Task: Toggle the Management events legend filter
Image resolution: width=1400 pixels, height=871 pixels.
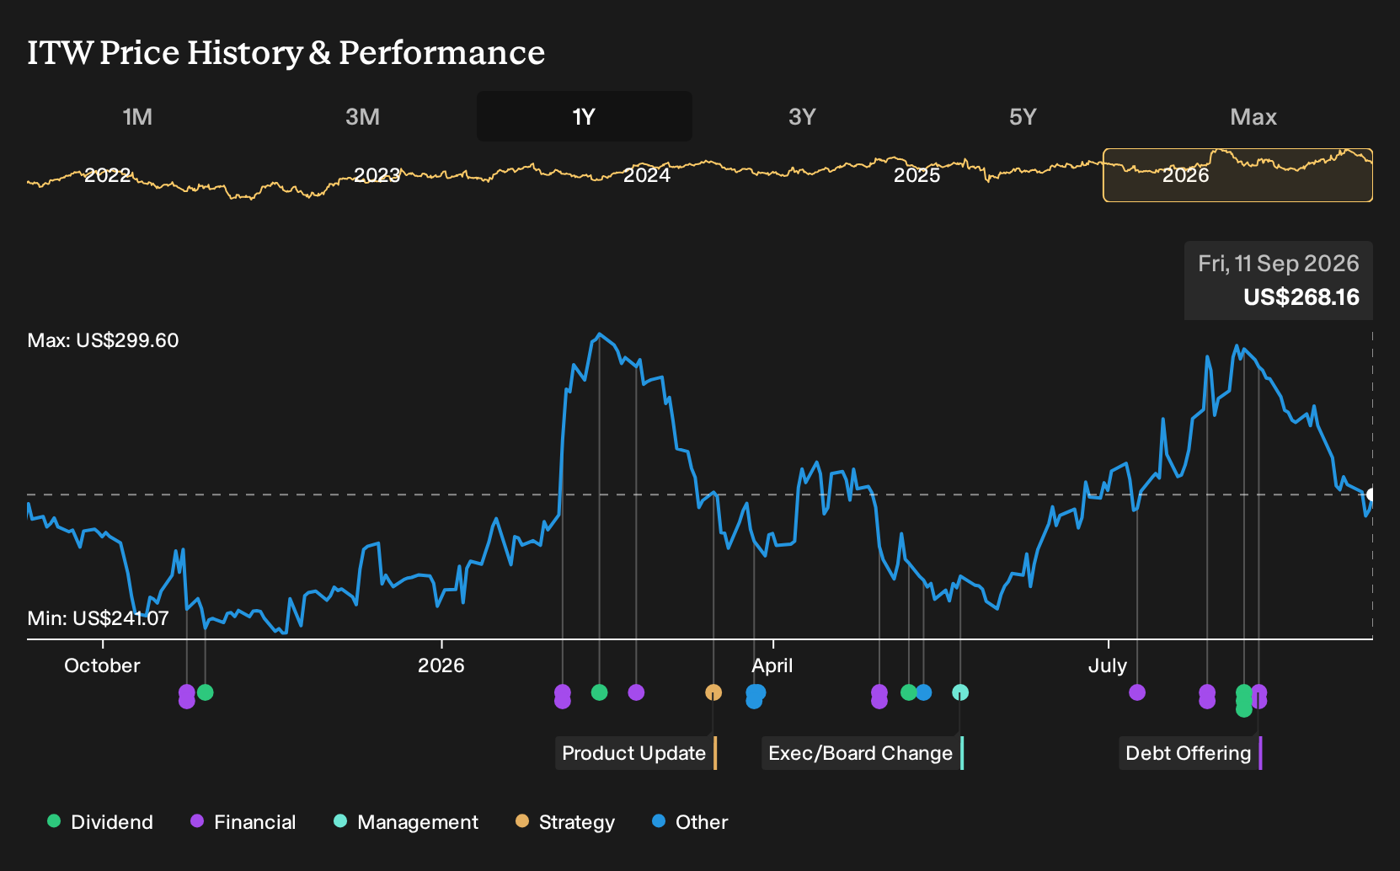Action: [x=406, y=822]
